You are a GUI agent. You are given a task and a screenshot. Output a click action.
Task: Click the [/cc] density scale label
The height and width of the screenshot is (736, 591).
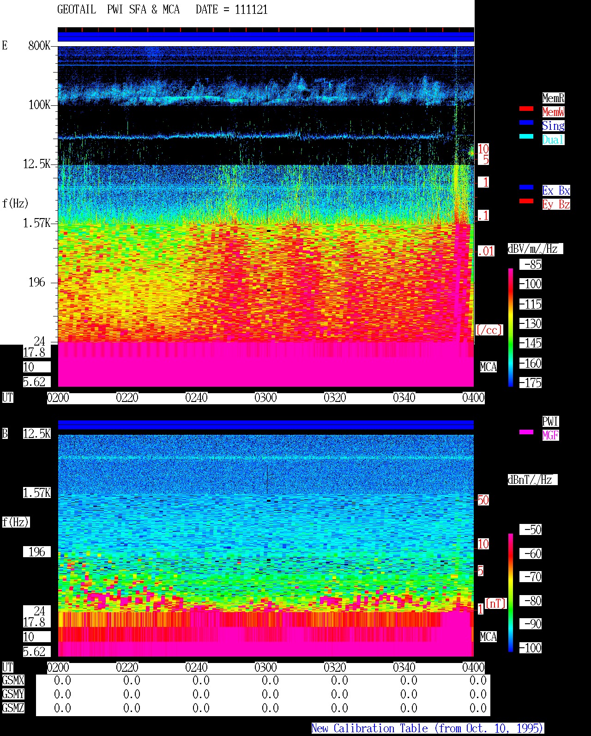coord(489,330)
